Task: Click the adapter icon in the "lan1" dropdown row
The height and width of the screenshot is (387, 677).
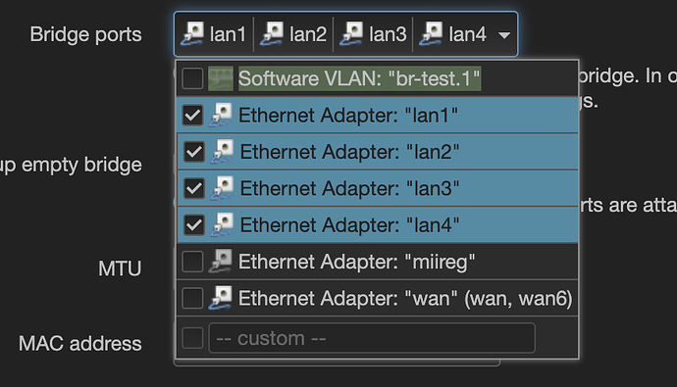Action: tap(221, 115)
